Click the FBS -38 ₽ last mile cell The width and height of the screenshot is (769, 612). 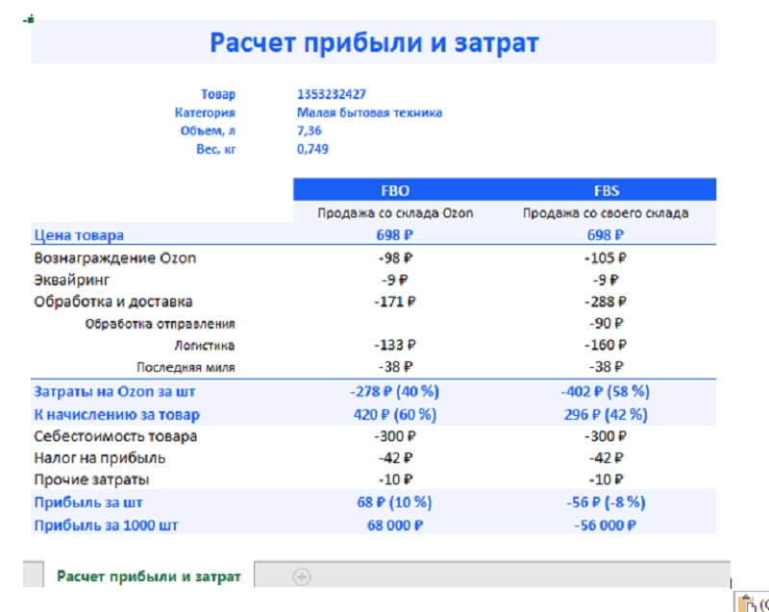point(607,367)
